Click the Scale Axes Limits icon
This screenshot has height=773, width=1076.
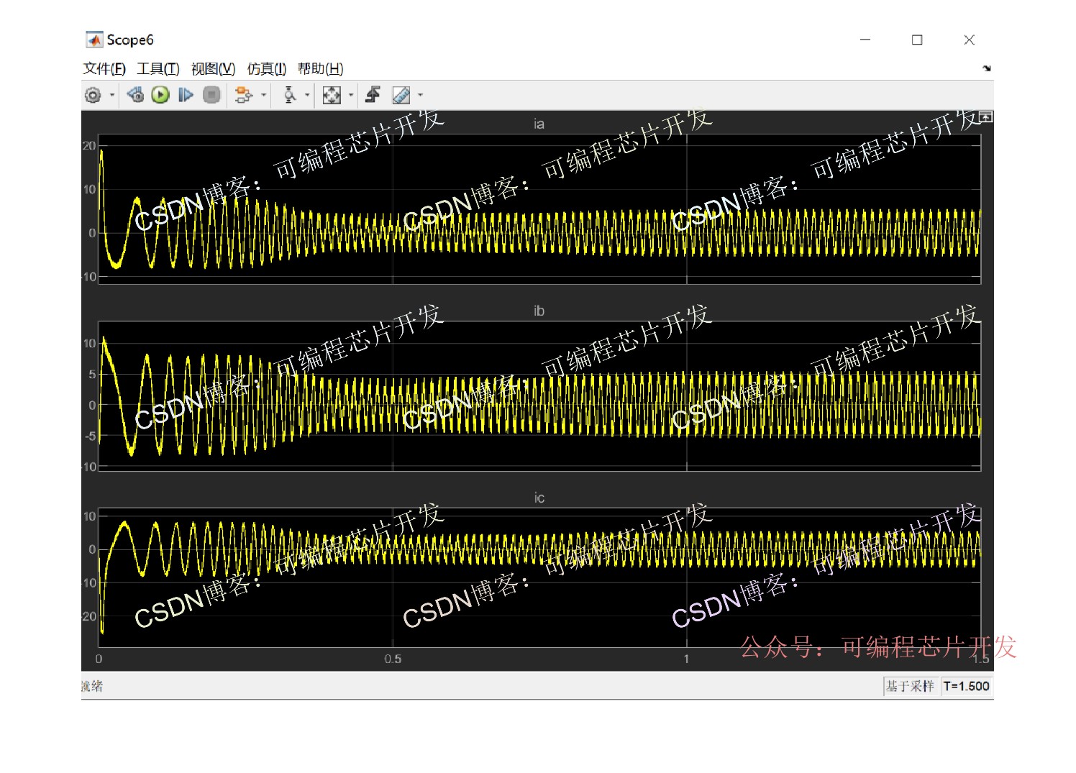click(332, 95)
